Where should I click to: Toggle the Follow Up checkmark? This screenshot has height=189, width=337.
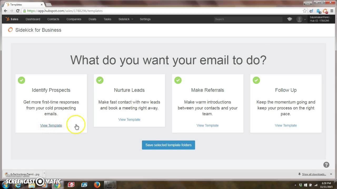[256, 80]
